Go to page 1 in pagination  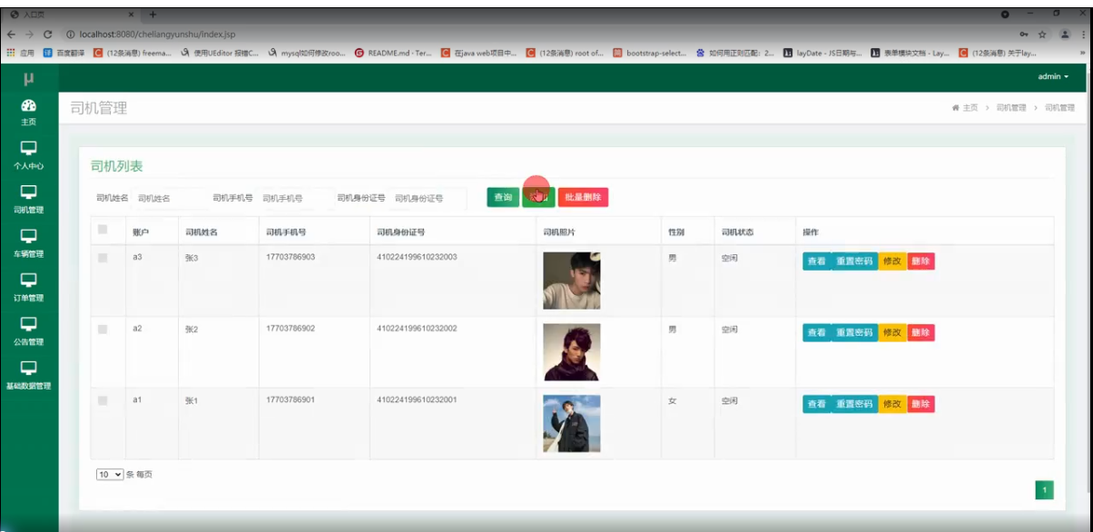coord(1045,490)
